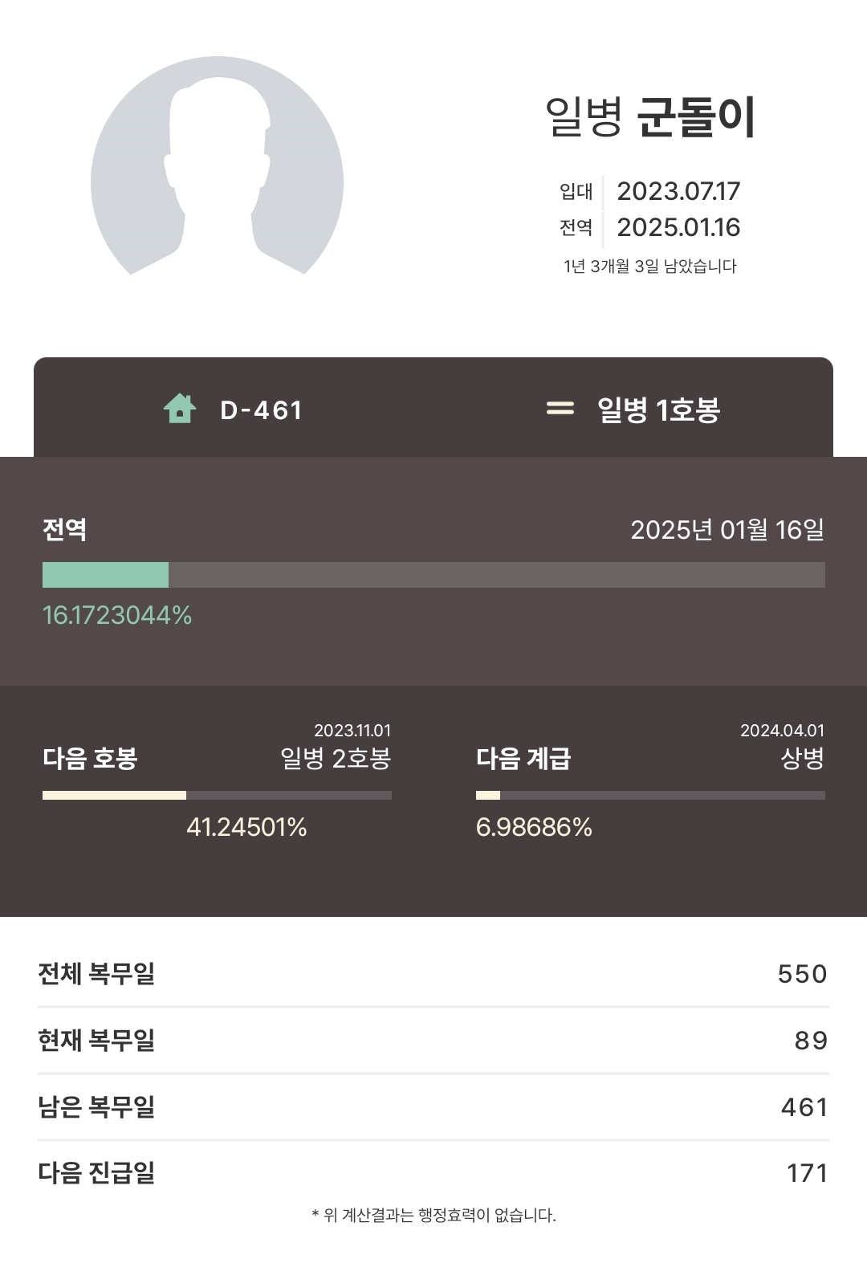Tap the profile avatar silhouette
The width and height of the screenshot is (867, 1263).
tap(217, 167)
